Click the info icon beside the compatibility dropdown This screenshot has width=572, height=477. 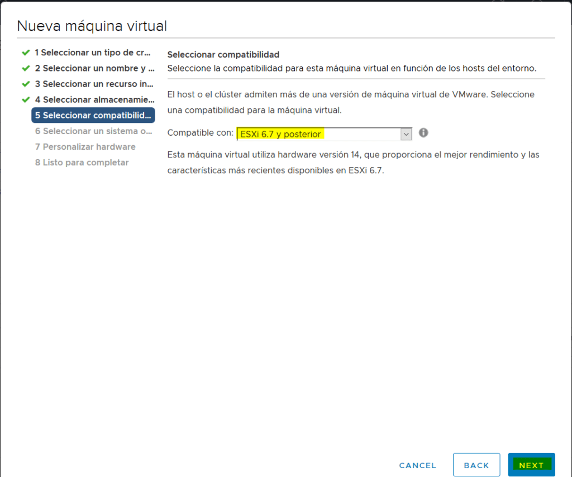point(423,133)
